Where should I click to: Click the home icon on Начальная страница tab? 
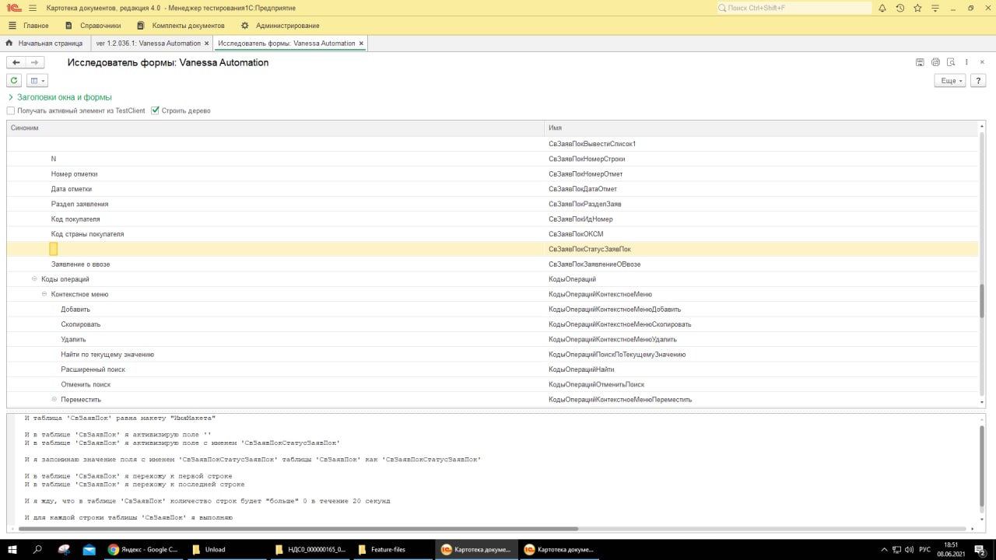(x=9, y=44)
